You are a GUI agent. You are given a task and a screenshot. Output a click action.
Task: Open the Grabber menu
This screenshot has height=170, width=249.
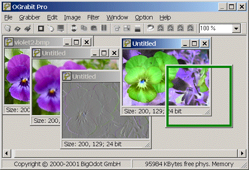[x=29, y=17]
